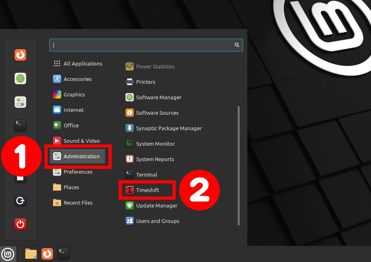This screenshot has width=371, height=262.
Task: Open System Monitor
Action: click(150, 144)
